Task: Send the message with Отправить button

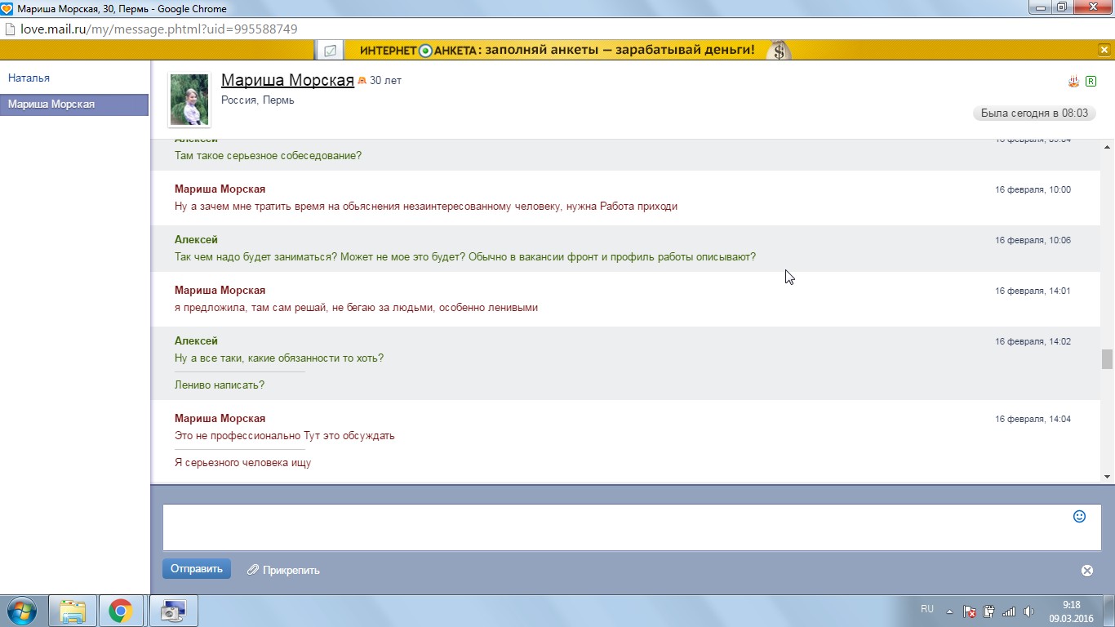Action: 197,569
